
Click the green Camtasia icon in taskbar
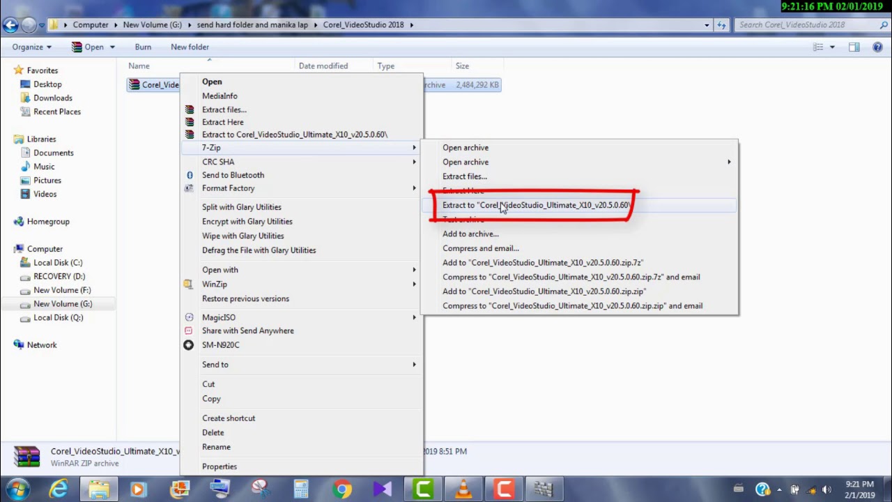pyautogui.click(x=422, y=489)
